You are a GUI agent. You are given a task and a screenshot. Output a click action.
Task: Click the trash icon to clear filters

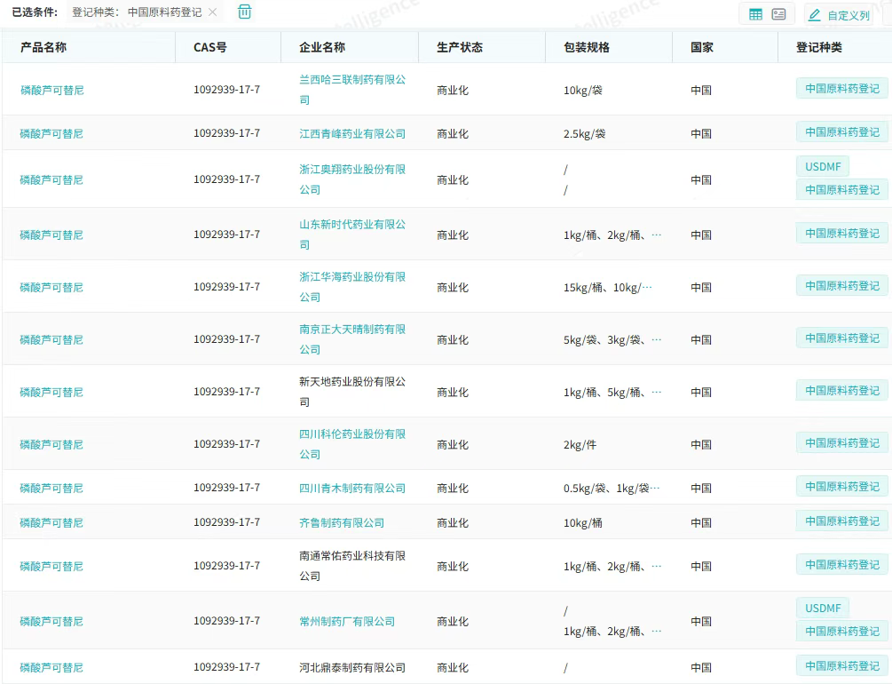245,12
